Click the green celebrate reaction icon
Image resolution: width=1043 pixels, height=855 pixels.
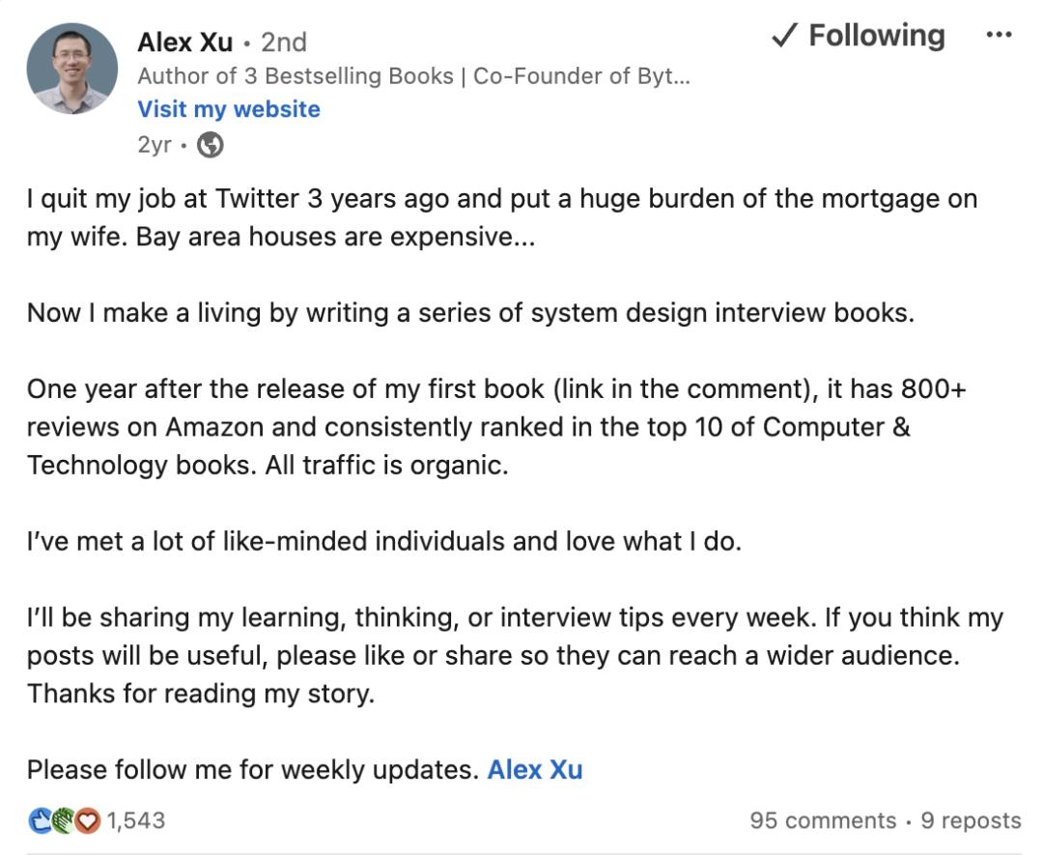[x=63, y=820]
